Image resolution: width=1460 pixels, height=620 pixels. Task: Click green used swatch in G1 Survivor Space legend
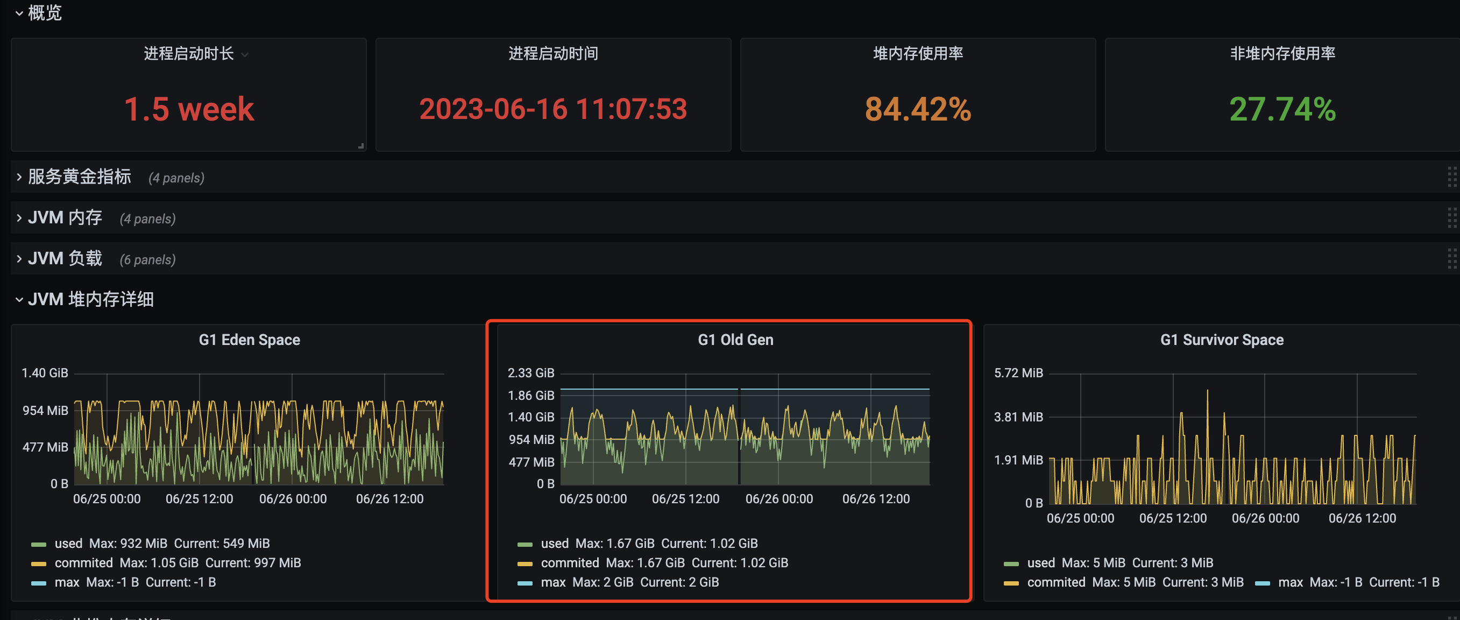click(1011, 564)
